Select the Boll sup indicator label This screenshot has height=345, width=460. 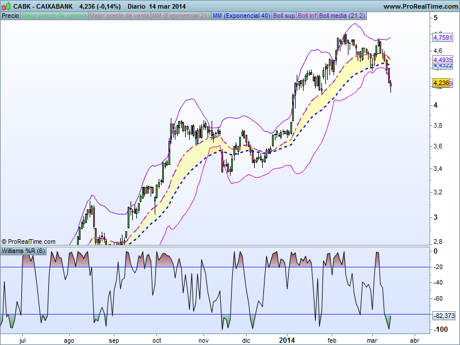284,16
